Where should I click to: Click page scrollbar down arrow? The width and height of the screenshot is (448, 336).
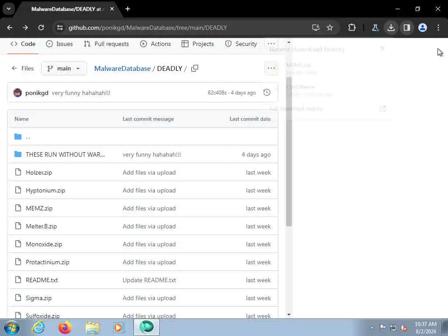pyautogui.click(x=289, y=315)
